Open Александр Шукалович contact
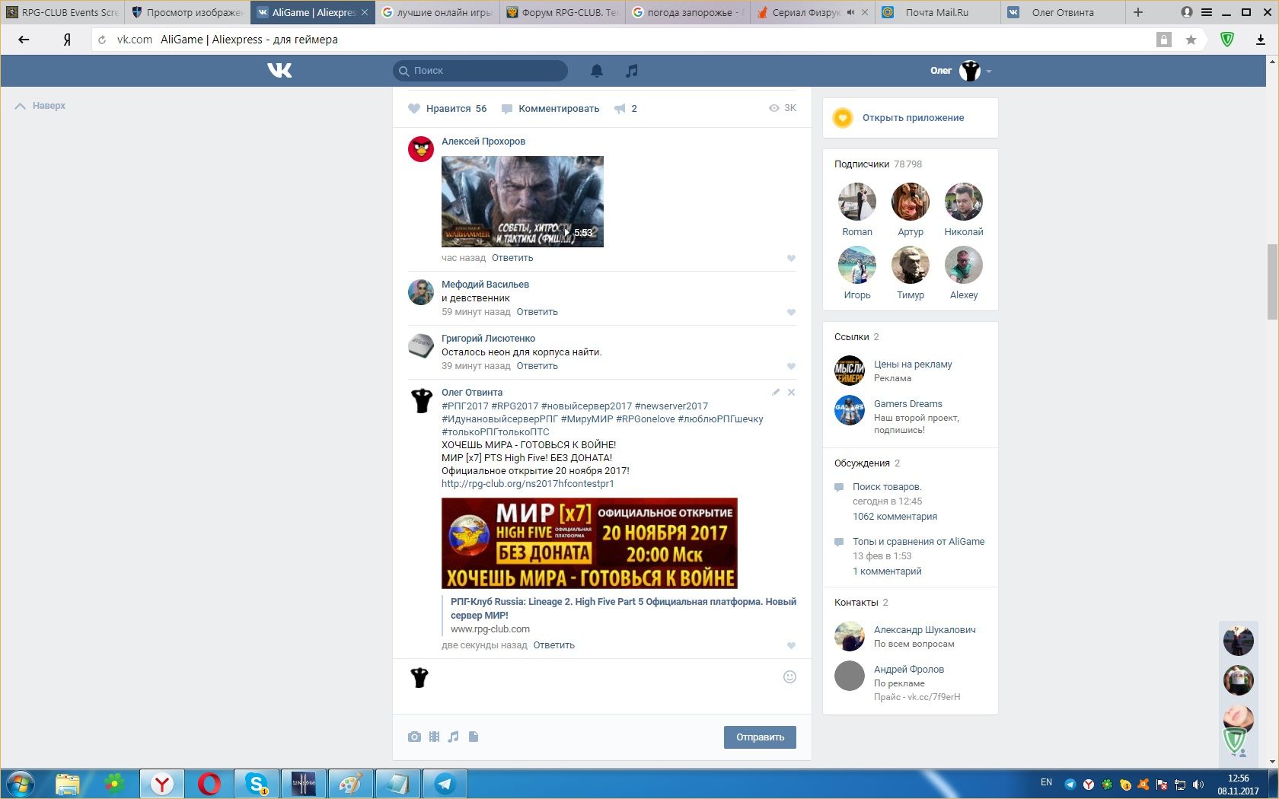 [924, 630]
